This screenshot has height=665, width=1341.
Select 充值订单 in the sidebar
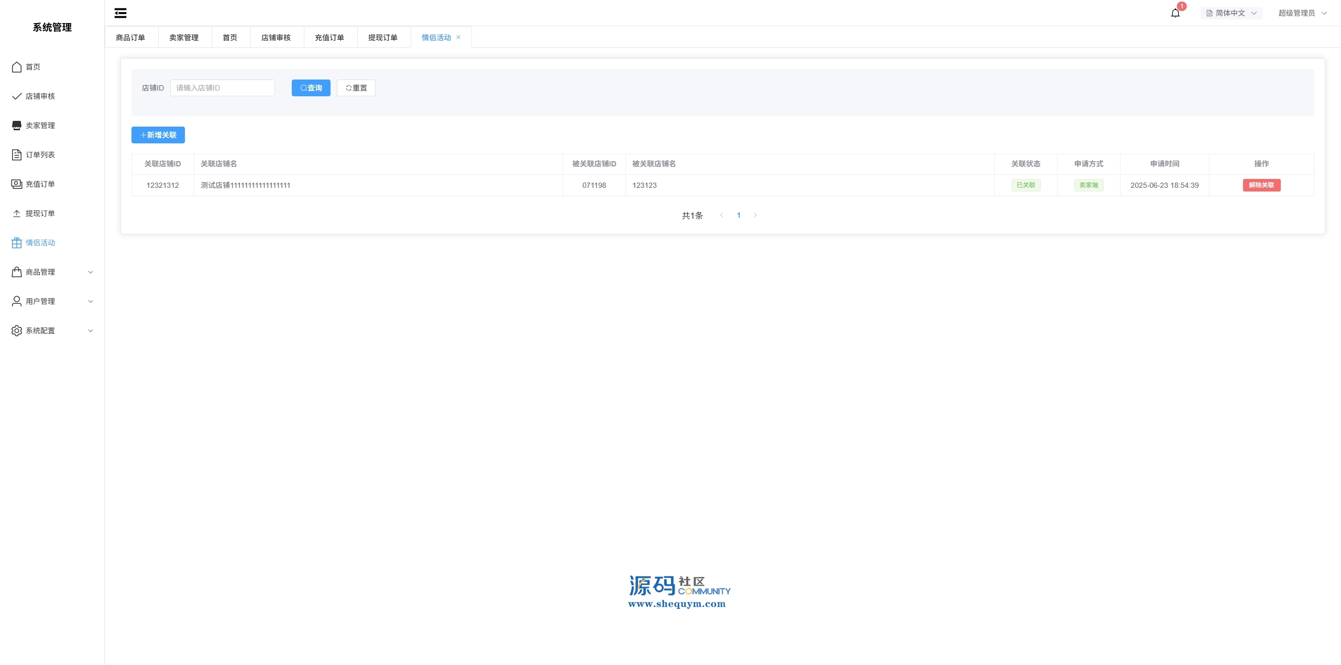(x=40, y=184)
